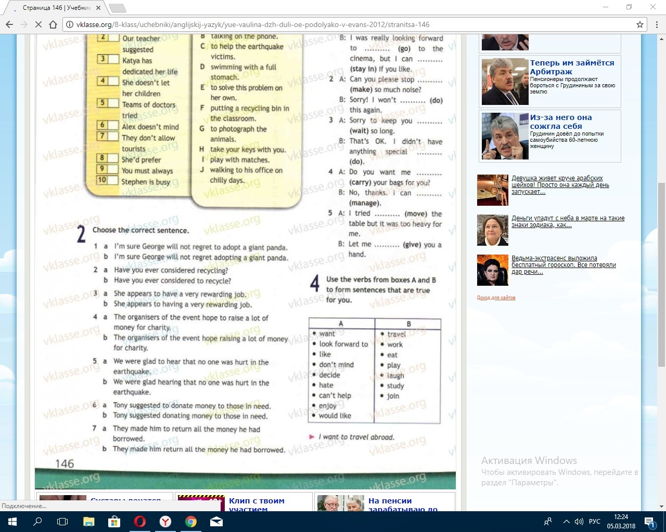Adjust sound via the volume tray icon
The image size is (666, 532).
579,522
